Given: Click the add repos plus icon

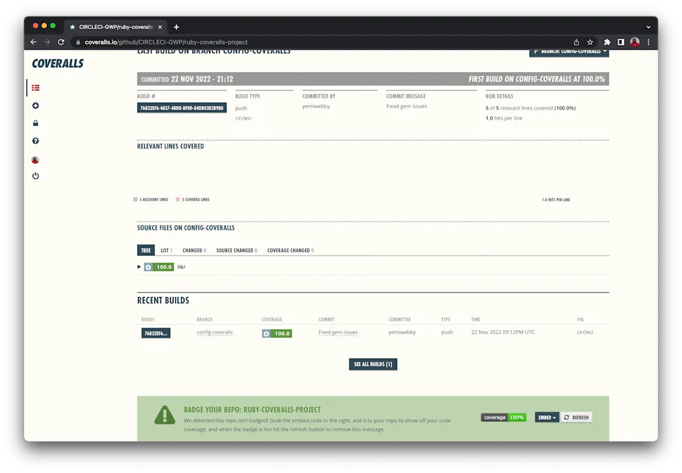Looking at the screenshot, I should point(35,105).
